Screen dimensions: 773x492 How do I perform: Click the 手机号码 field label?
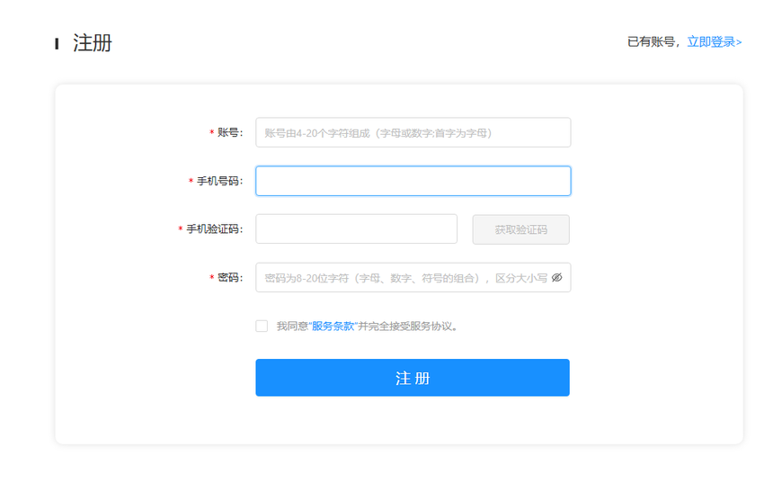pos(218,181)
